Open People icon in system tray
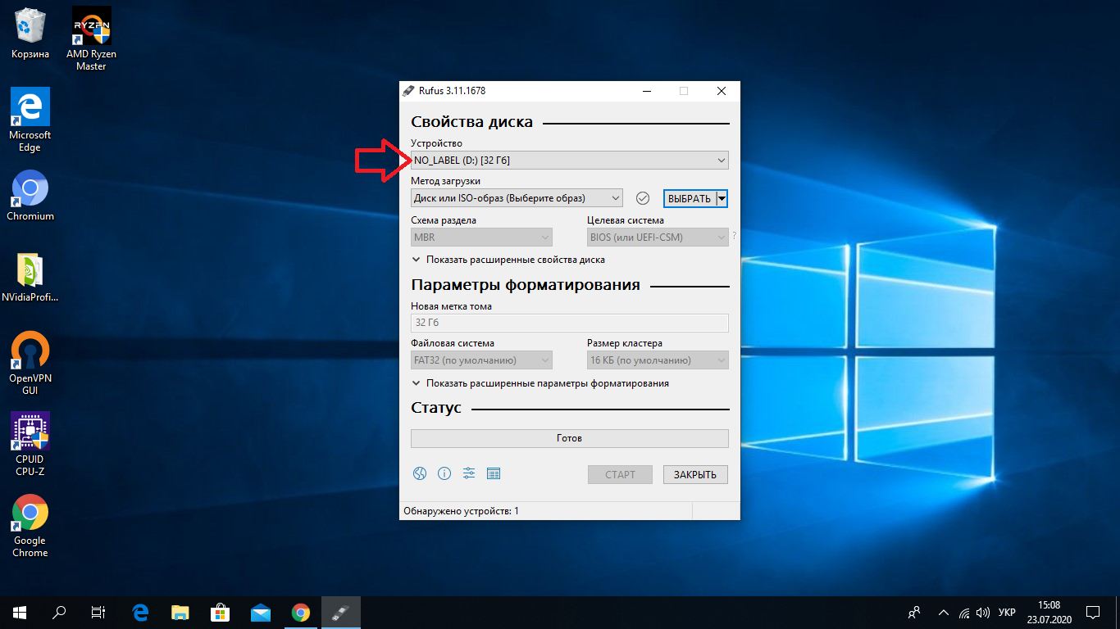1120x629 pixels. (915, 613)
